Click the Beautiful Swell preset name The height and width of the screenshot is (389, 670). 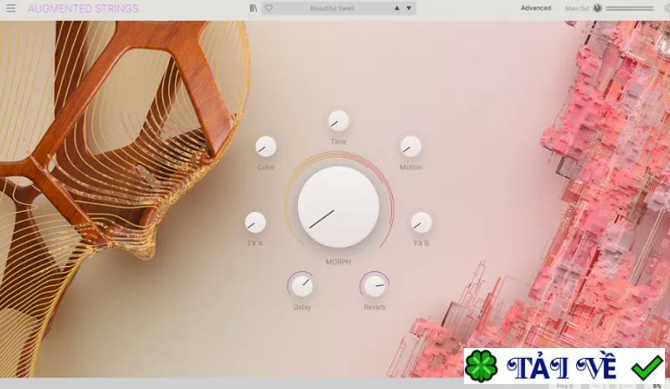(x=332, y=8)
